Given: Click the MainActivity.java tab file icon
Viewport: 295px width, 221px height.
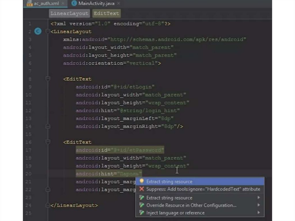Looking at the screenshot, I should [x=74, y=3].
